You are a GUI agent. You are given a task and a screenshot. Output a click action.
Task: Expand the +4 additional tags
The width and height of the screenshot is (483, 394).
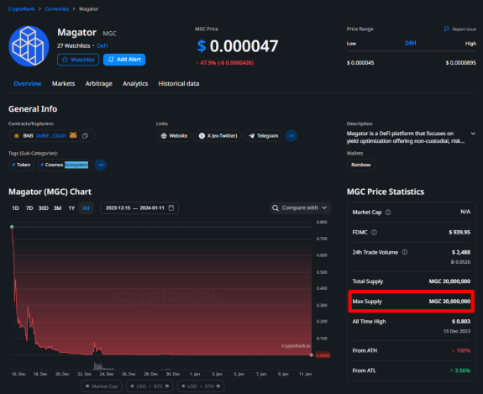[101, 165]
